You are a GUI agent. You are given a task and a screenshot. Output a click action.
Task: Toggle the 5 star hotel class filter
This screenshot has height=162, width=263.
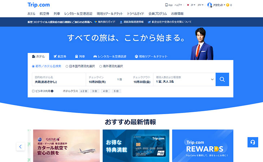[116, 91]
